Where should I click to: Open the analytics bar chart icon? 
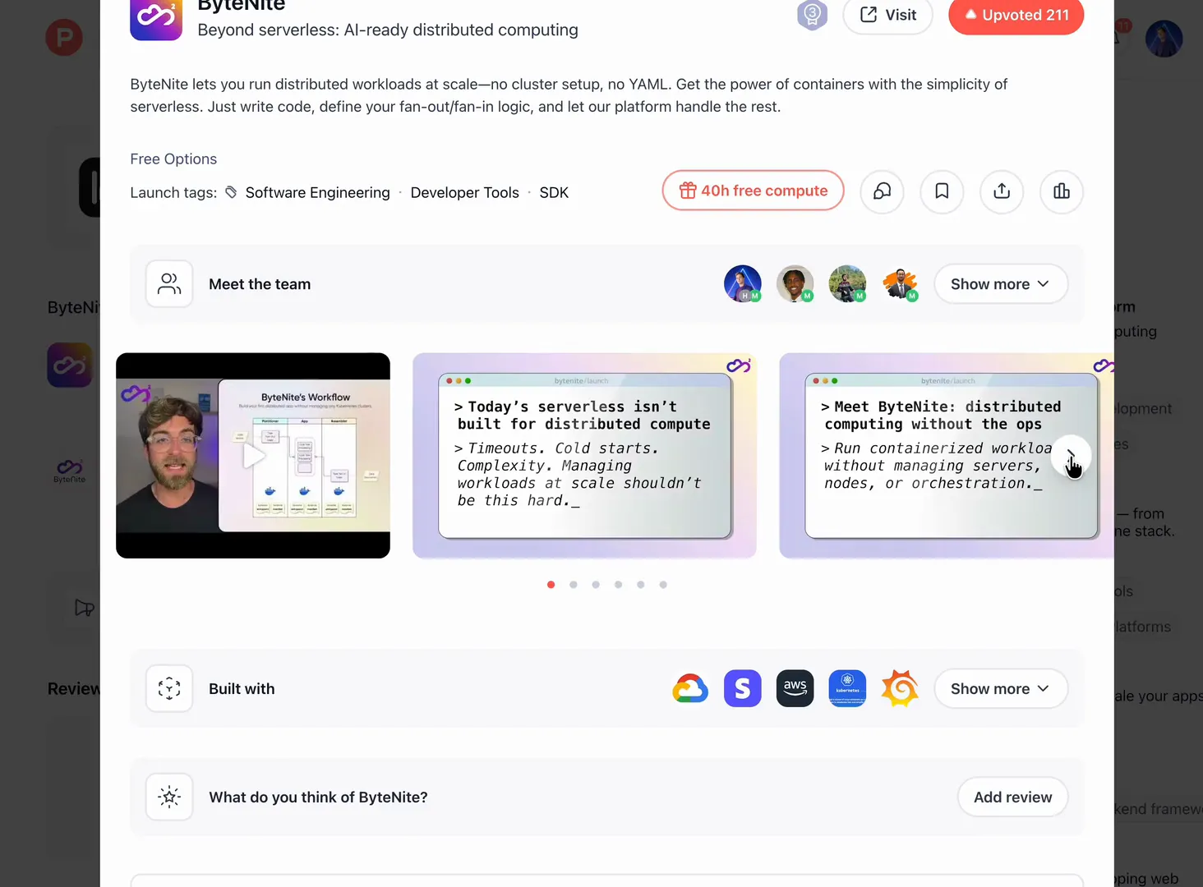point(1062,191)
